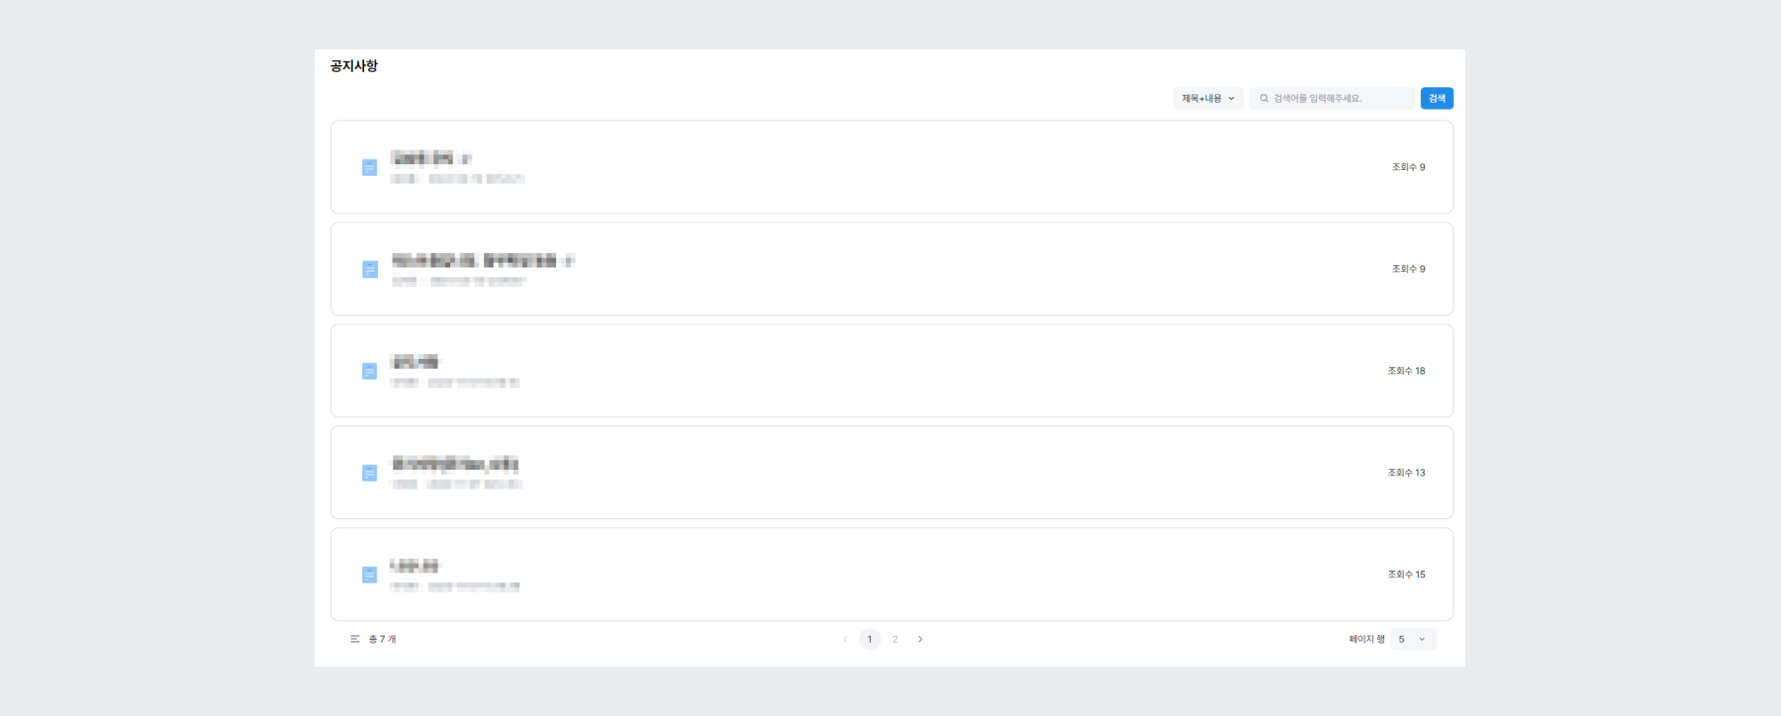Click the 공지사항 page heading
This screenshot has width=1781, height=716.
(x=354, y=66)
